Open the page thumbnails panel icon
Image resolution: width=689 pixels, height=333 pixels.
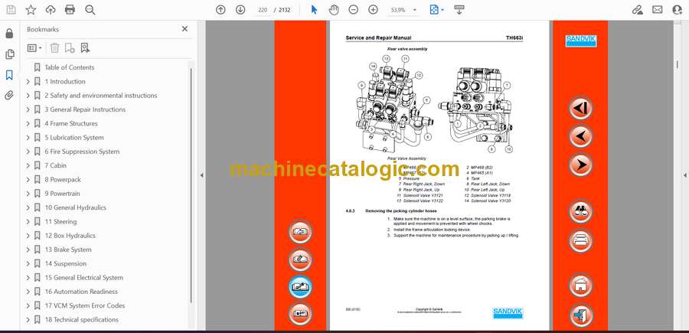[9, 54]
